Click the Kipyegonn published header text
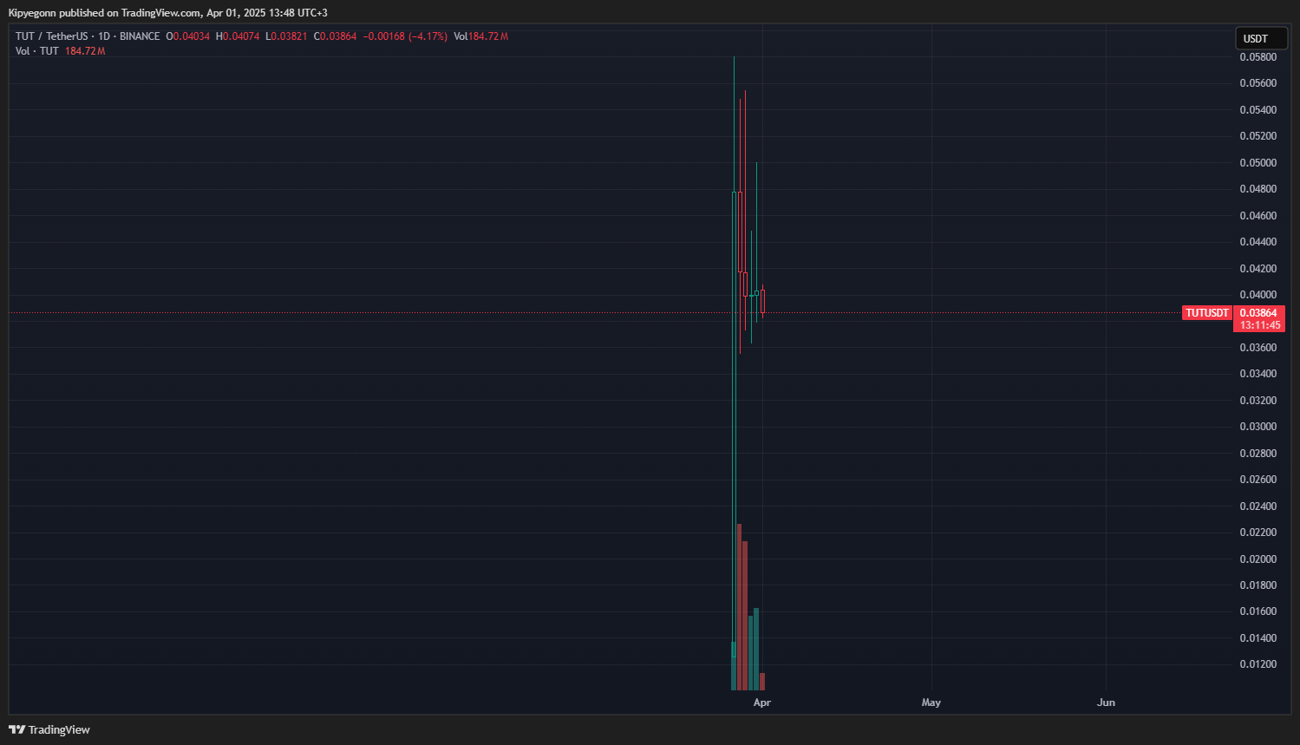 pos(168,13)
